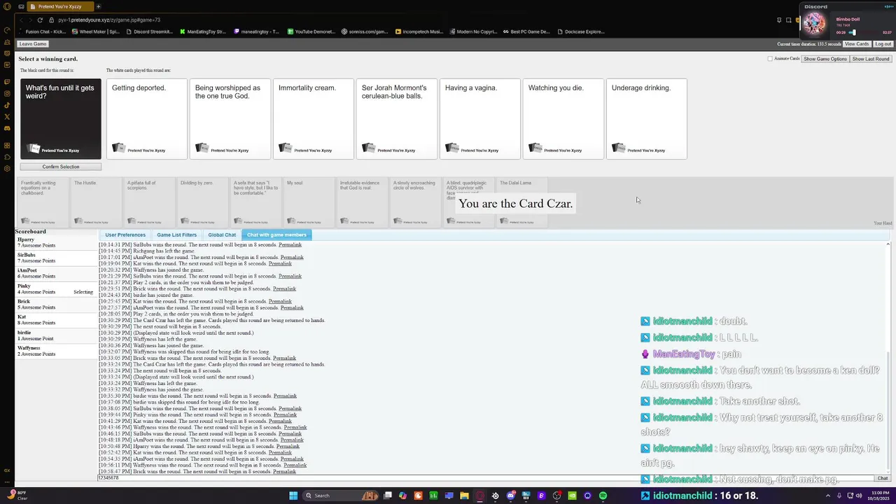
Task: Click the browser address bar URL
Action: pyautogui.click(x=109, y=20)
